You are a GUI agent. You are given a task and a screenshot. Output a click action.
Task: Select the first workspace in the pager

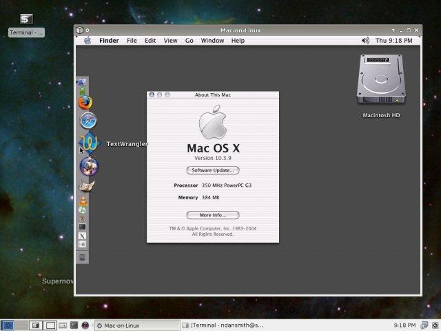[x=8, y=325]
